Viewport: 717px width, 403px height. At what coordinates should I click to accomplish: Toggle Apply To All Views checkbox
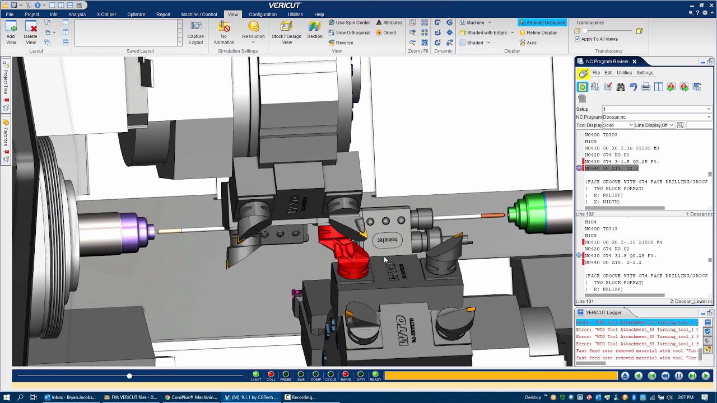click(577, 39)
